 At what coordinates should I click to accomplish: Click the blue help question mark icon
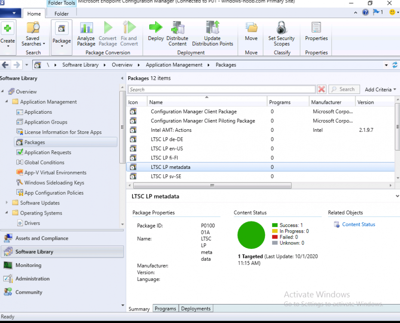click(365, 12)
